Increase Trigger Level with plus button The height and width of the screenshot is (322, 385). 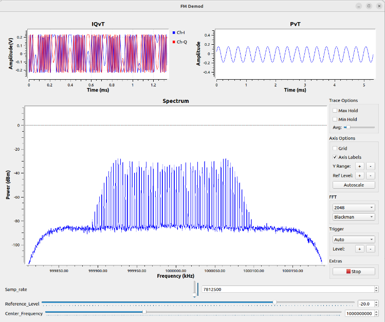(x=360, y=249)
